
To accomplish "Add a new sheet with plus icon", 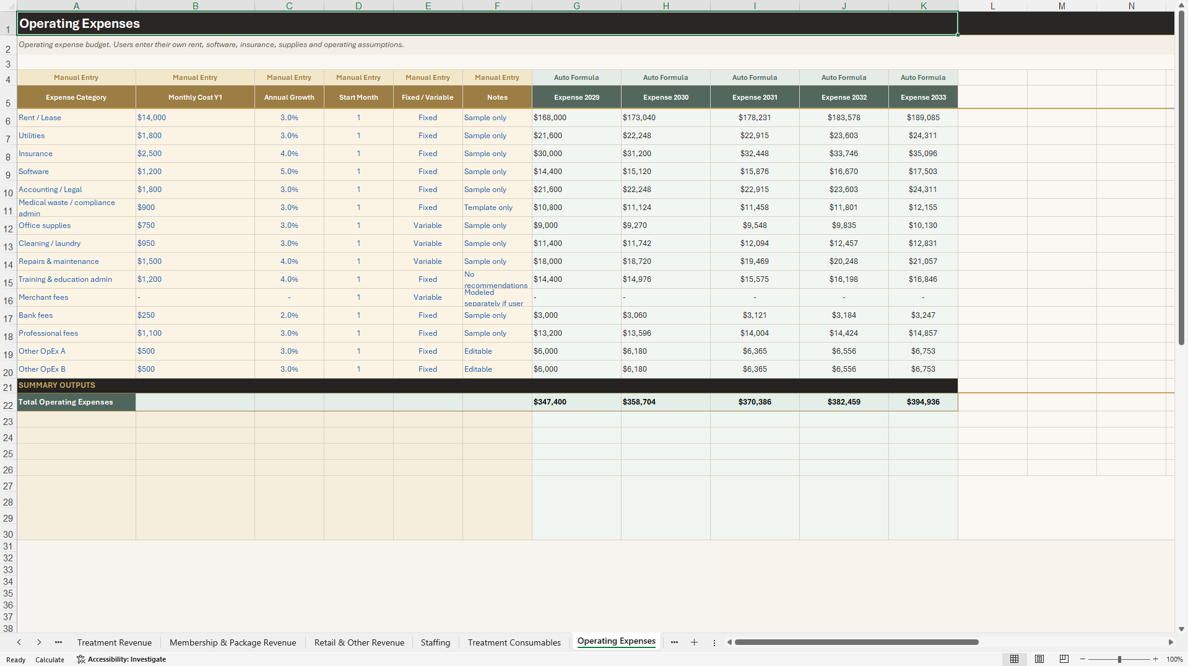I will [694, 642].
